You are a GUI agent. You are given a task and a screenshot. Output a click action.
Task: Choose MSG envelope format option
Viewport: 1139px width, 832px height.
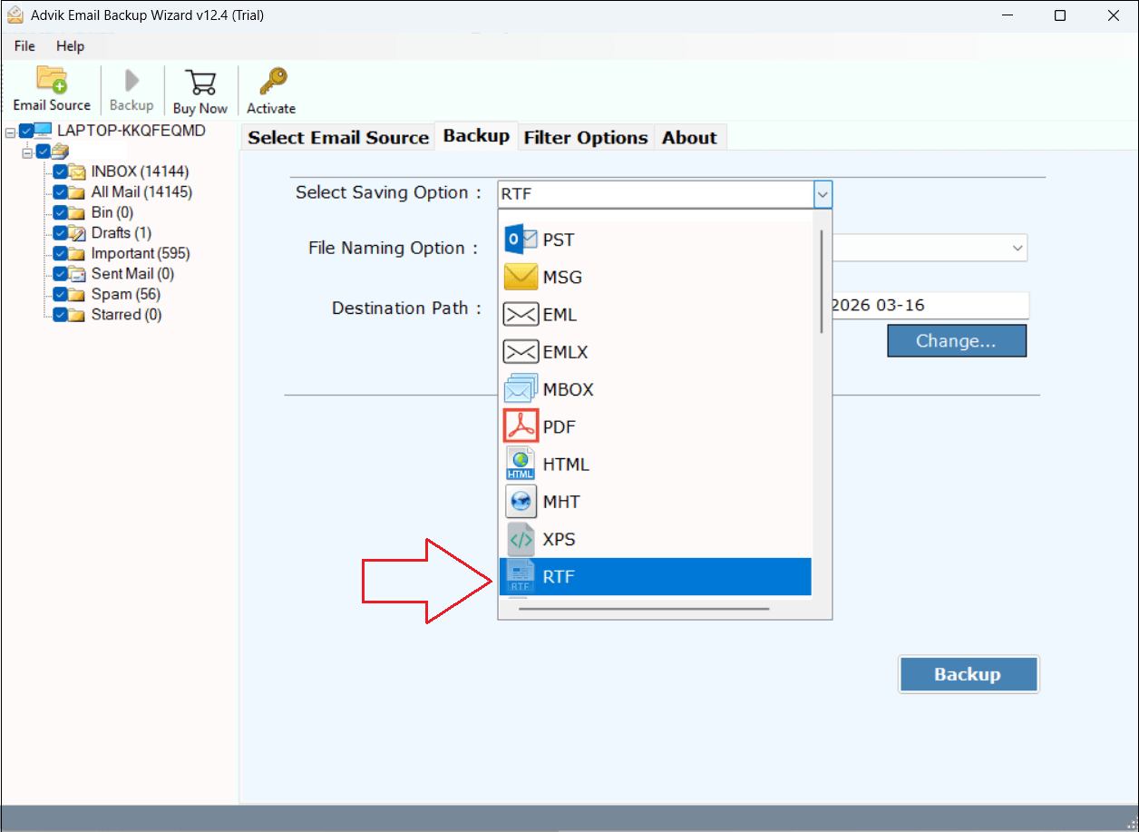[x=561, y=278]
